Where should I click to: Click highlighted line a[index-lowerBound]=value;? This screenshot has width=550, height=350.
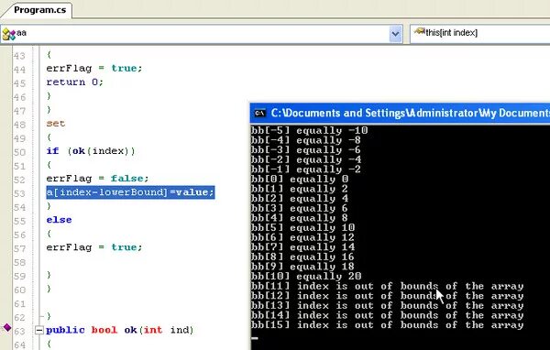click(x=130, y=192)
